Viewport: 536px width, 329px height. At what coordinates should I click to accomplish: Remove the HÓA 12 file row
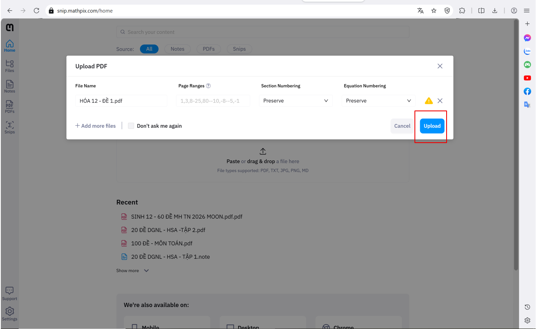(x=440, y=101)
